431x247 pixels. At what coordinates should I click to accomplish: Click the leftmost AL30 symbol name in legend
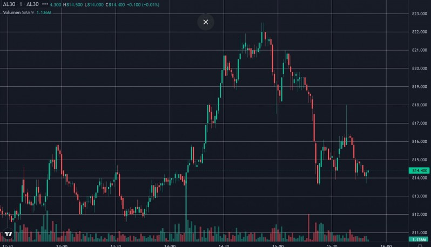[x=9, y=5]
